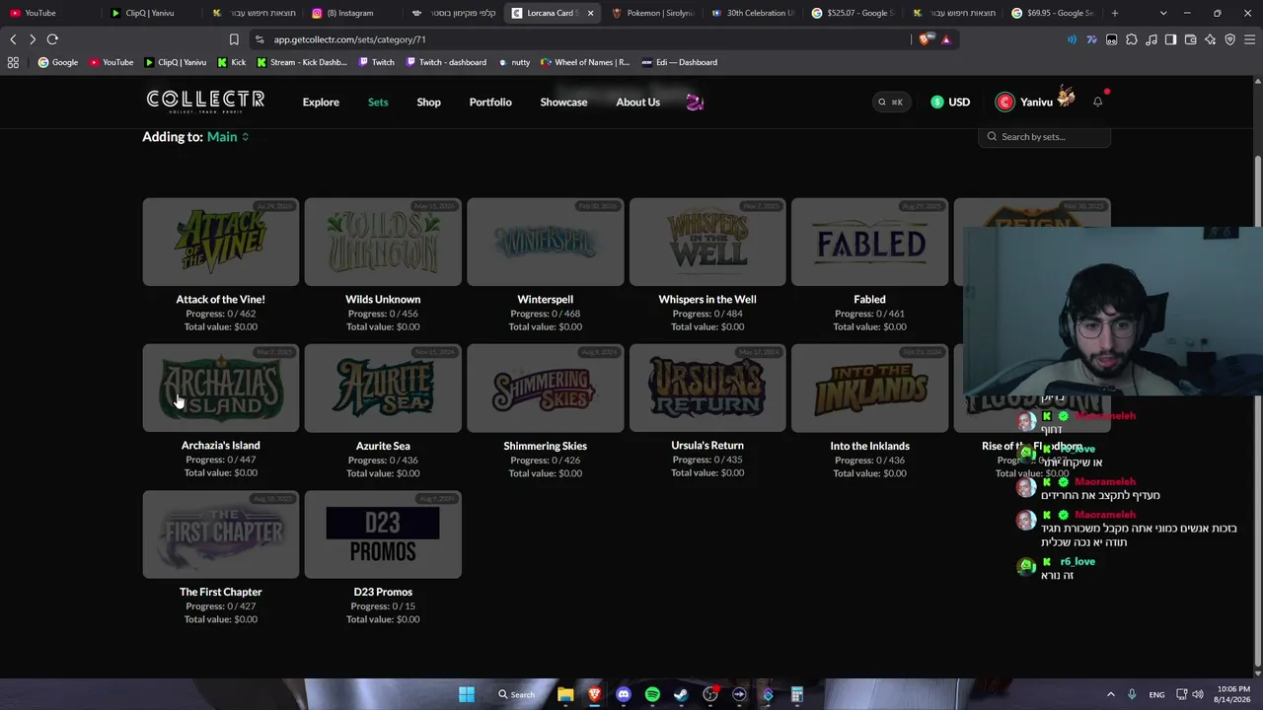The width and height of the screenshot is (1263, 710).
Task: Open the About Us page
Action: pyautogui.click(x=637, y=102)
